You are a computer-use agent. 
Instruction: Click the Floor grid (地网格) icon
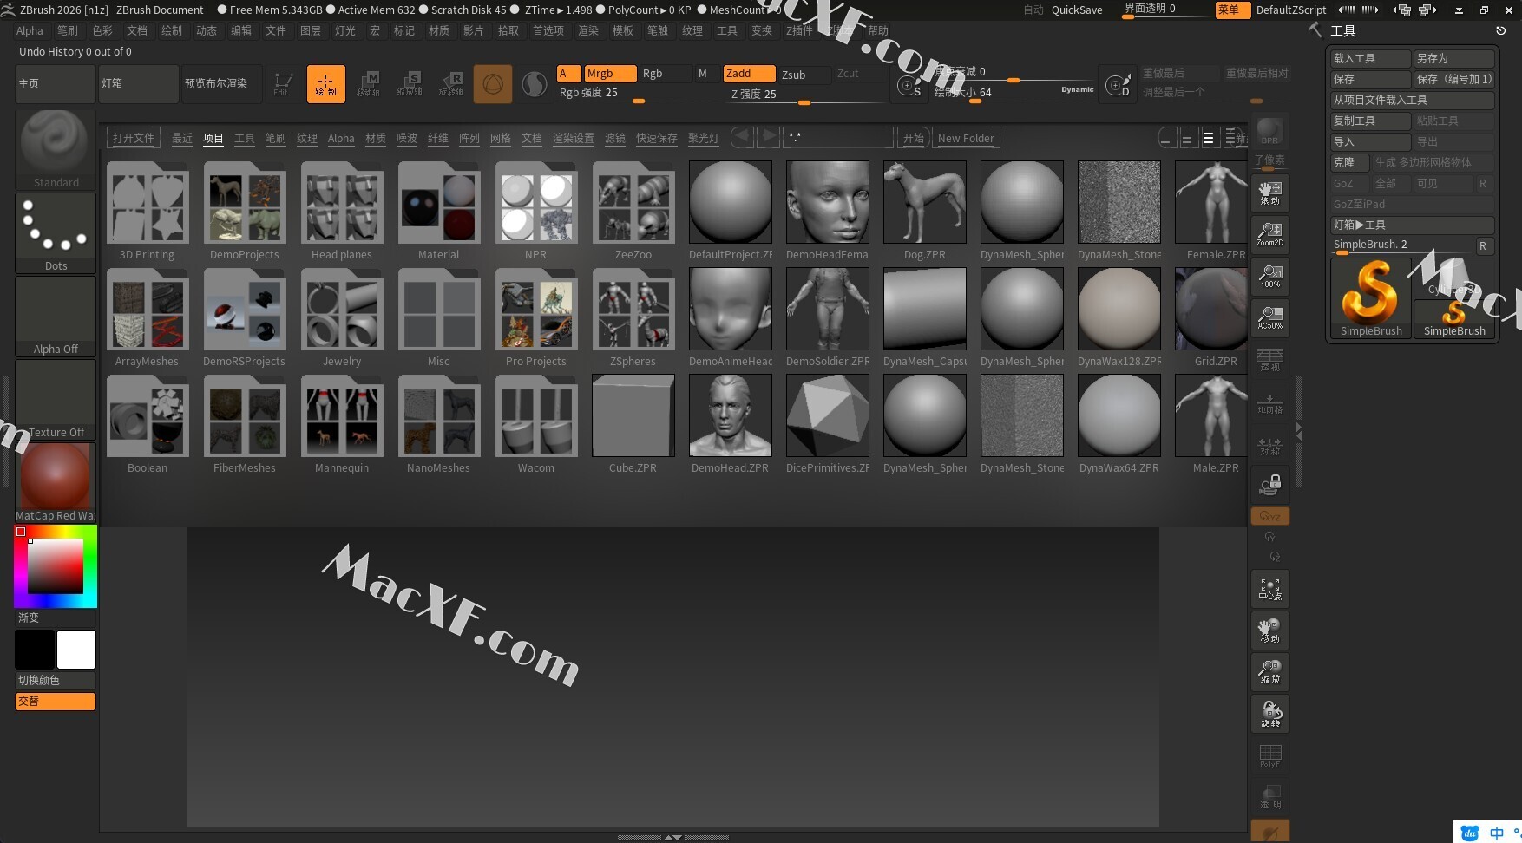[x=1269, y=403]
